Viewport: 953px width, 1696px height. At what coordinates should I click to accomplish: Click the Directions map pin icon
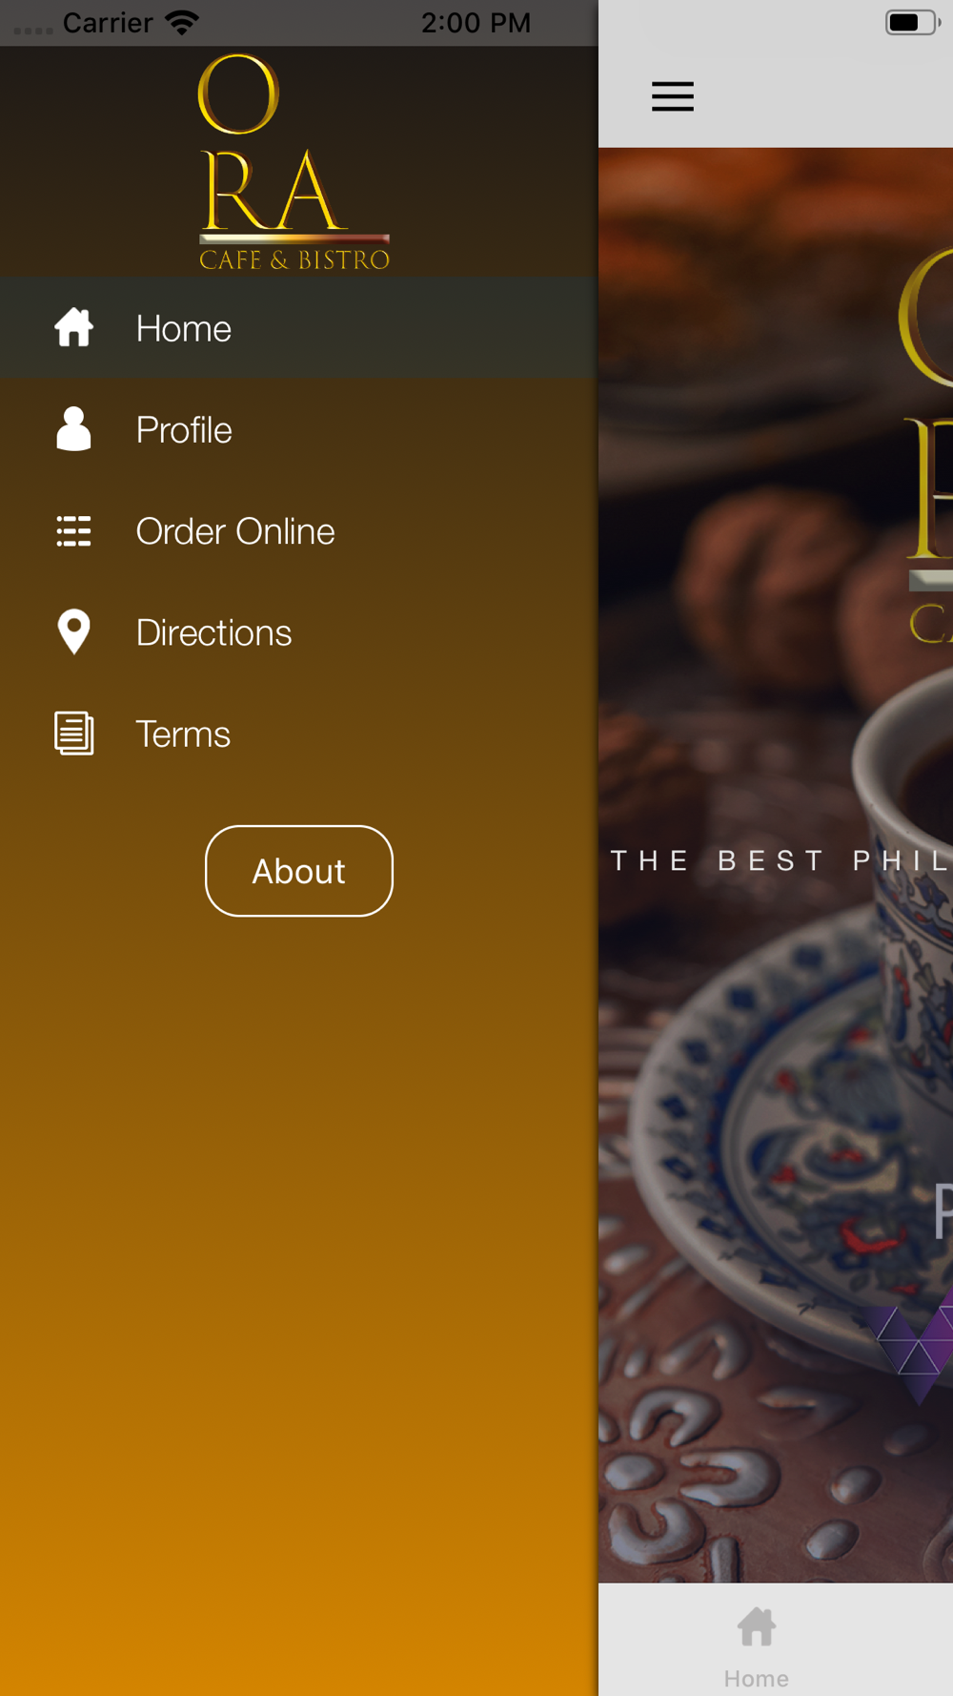[73, 631]
